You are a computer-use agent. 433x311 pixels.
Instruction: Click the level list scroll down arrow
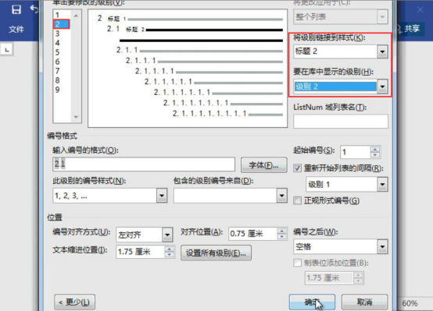point(76,117)
